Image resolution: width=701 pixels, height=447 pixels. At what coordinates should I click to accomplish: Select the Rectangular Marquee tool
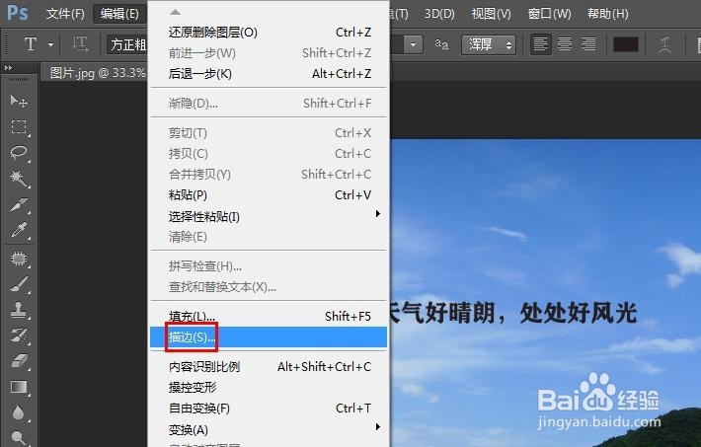click(19, 127)
